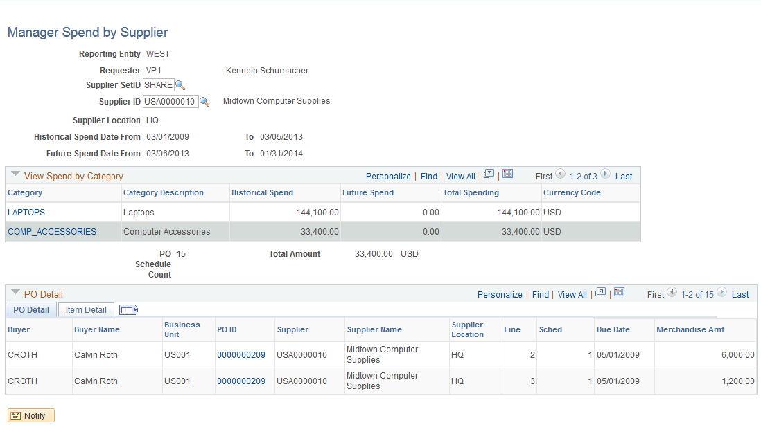Screen dimensions: 761x425
Task: Open PO Detail grid in new window
Action: coord(600,293)
